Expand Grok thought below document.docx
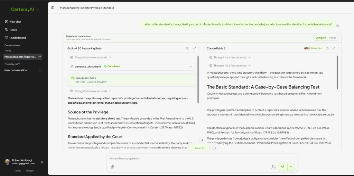Image resolution: width=354 pixels, height=176 pixels. click(91, 91)
